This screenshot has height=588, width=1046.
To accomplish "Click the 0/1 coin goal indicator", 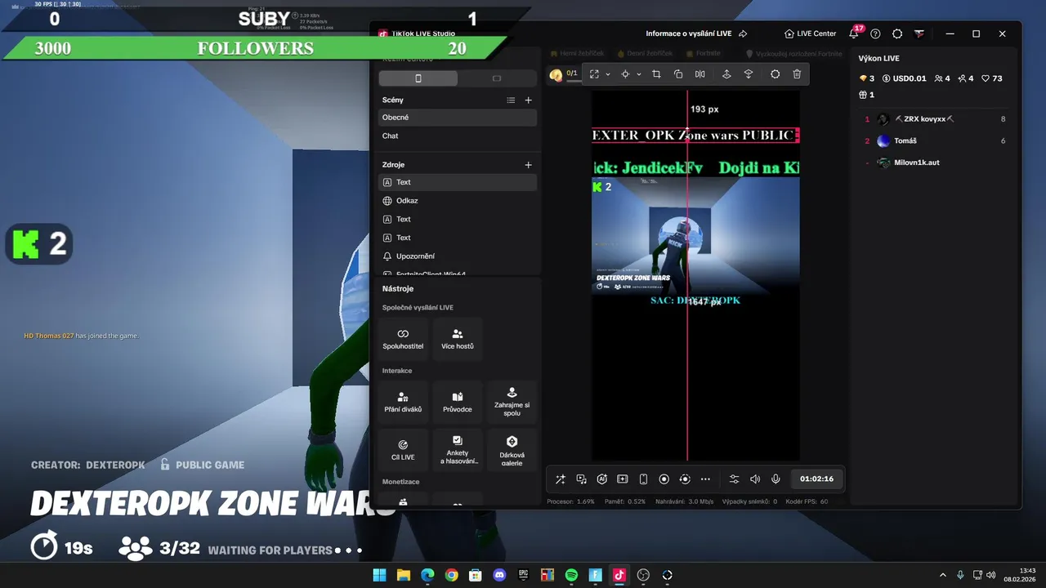I will [564, 74].
